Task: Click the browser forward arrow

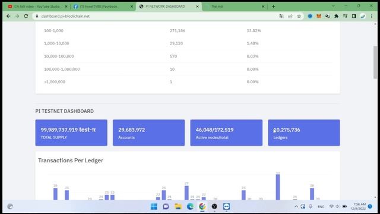Action: click(x=17, y=16)
